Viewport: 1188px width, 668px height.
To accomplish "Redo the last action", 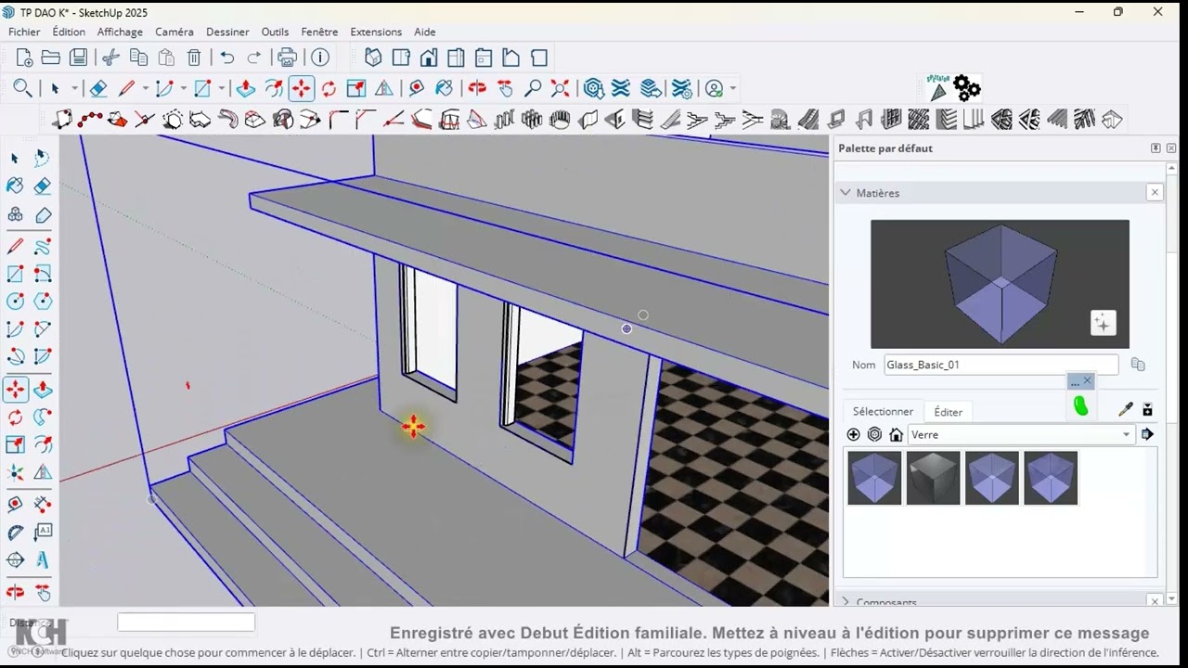I will coord(254,58).
